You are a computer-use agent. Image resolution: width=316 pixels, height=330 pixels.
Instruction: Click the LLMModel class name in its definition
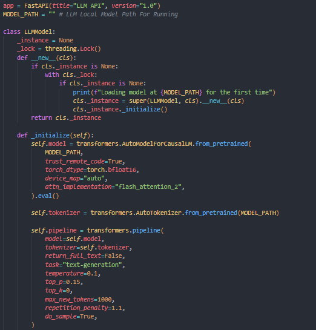click(38, 31)
